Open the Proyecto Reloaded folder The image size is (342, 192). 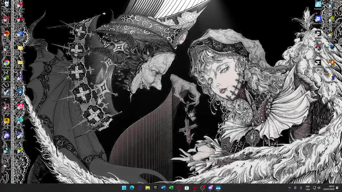coord(20,65)
